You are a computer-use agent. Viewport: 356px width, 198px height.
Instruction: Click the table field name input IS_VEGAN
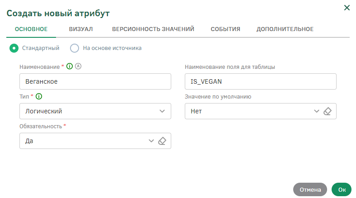261,82
